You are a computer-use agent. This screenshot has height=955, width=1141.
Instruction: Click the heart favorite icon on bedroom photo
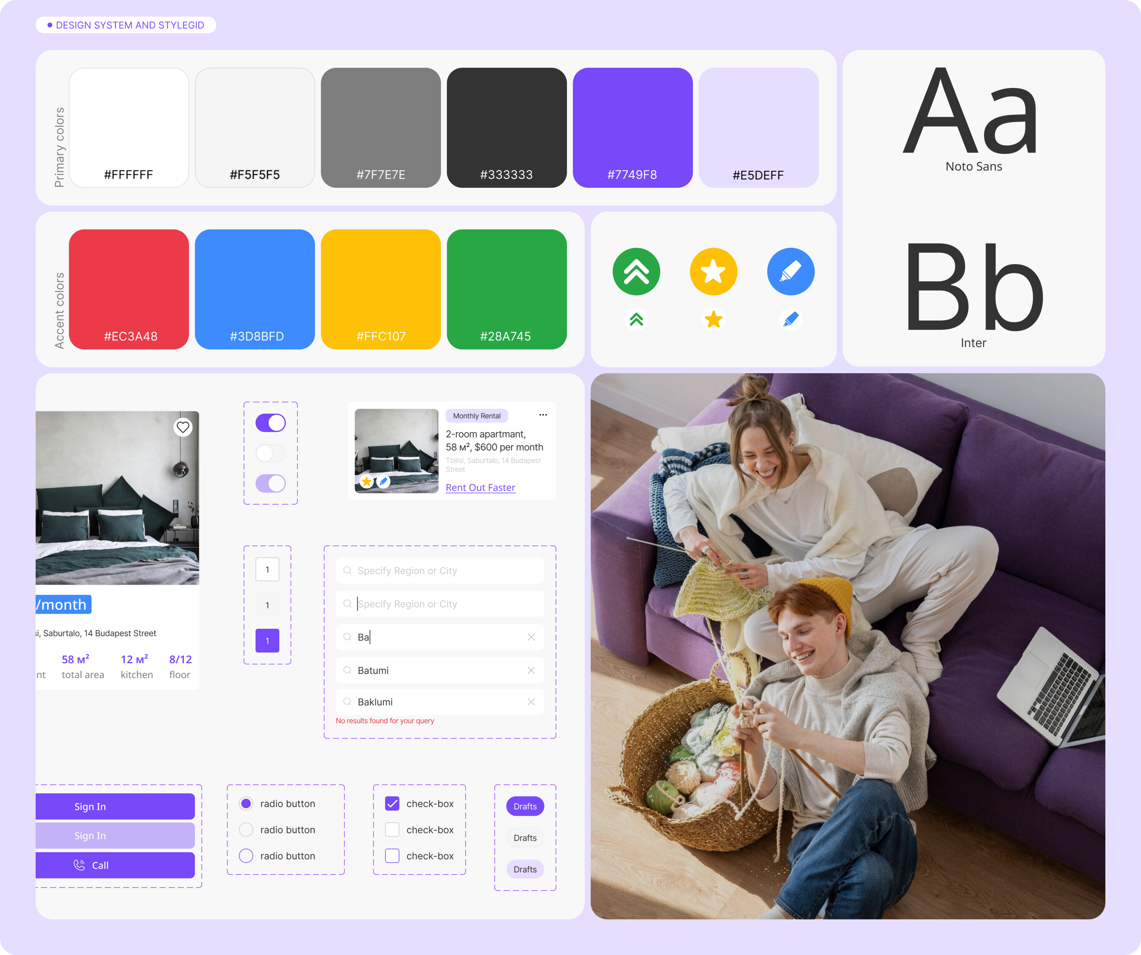(183, 427)
